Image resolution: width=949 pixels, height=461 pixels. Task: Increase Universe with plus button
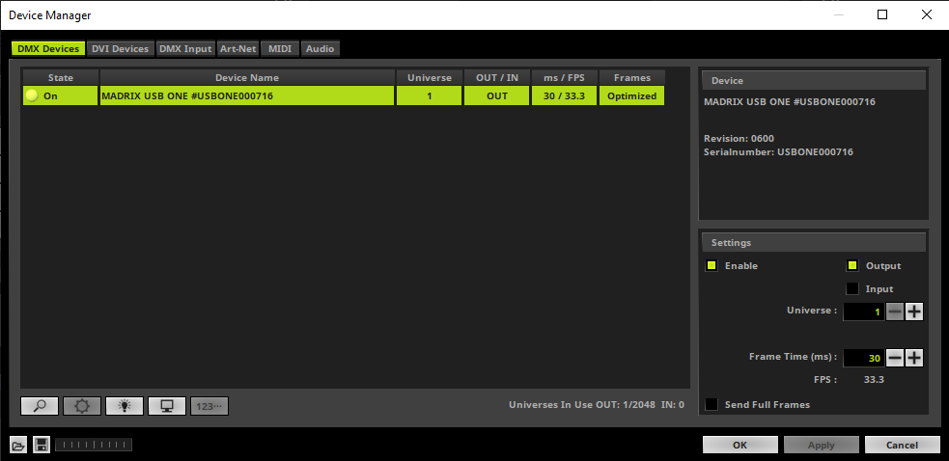point(914,312)
